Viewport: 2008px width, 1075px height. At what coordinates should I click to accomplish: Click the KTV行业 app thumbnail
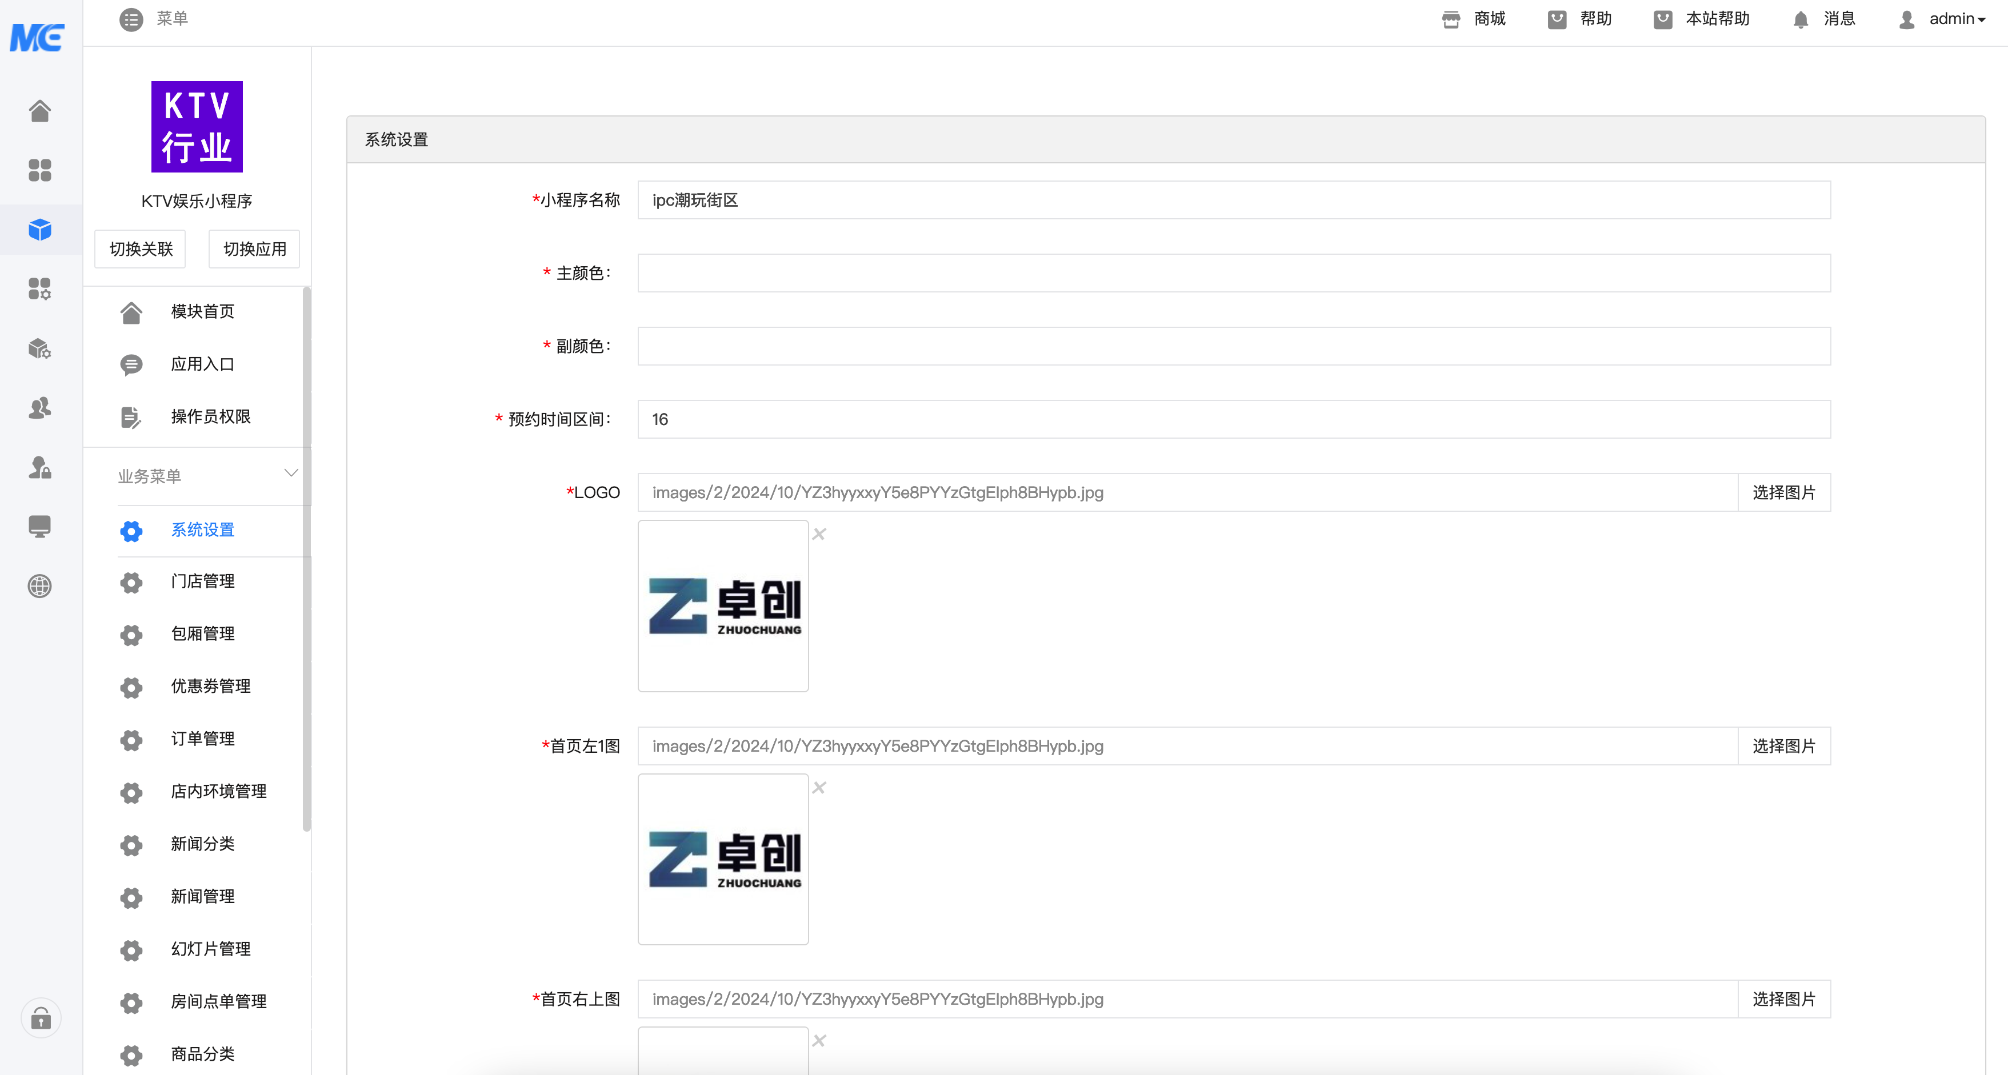[x=197, y=126]
